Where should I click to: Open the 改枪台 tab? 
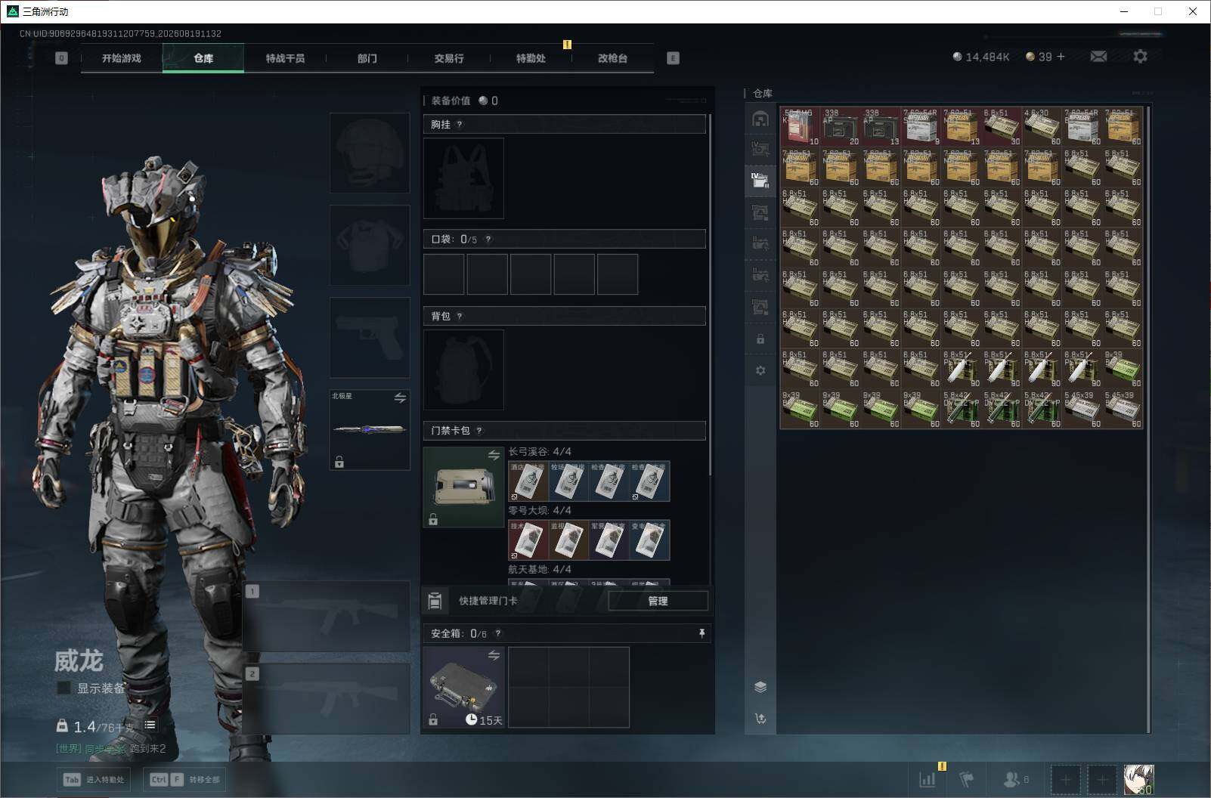click(x=612, y=58)
